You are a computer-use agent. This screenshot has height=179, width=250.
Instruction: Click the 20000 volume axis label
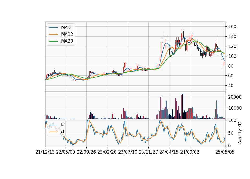tap(235, 97)
